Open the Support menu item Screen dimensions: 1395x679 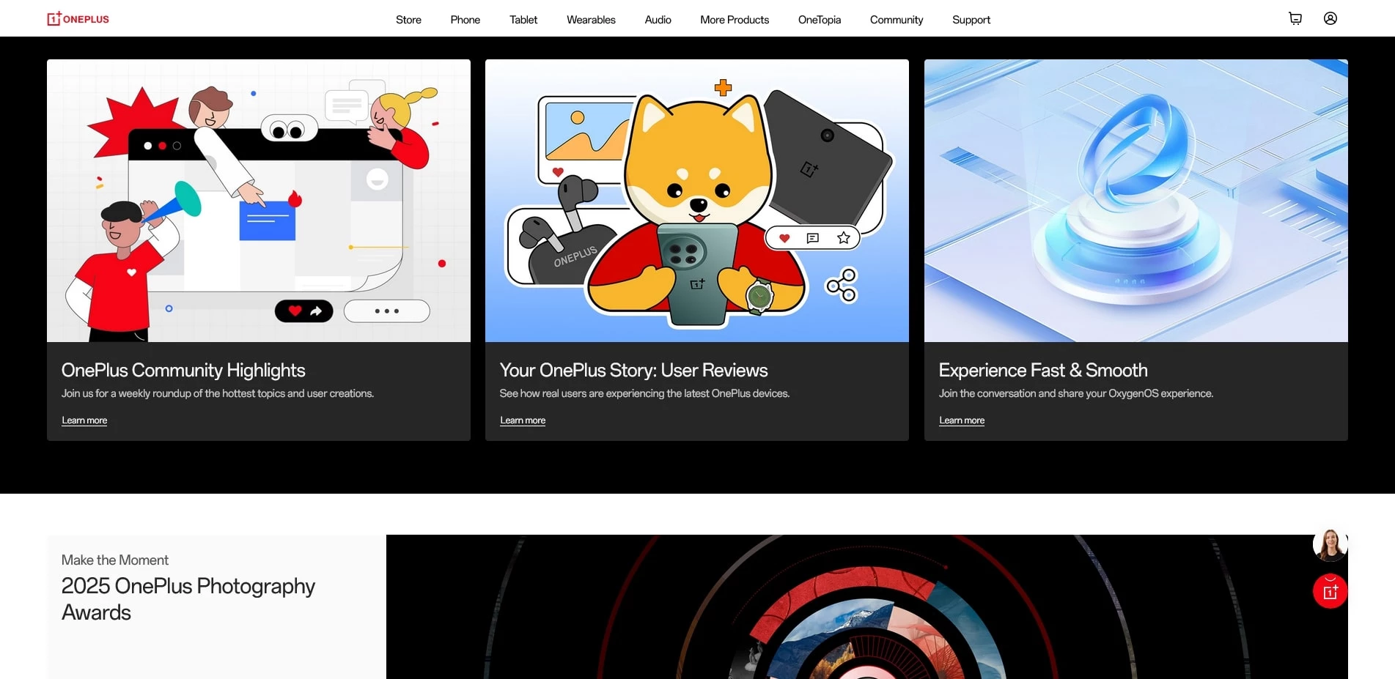[971, 20]
